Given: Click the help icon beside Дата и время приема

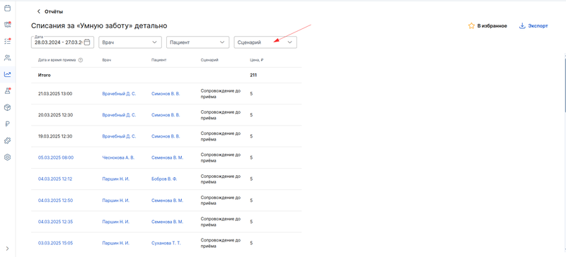Looking at the screenshot, I should pyautogui.click(x=81, y=60).
